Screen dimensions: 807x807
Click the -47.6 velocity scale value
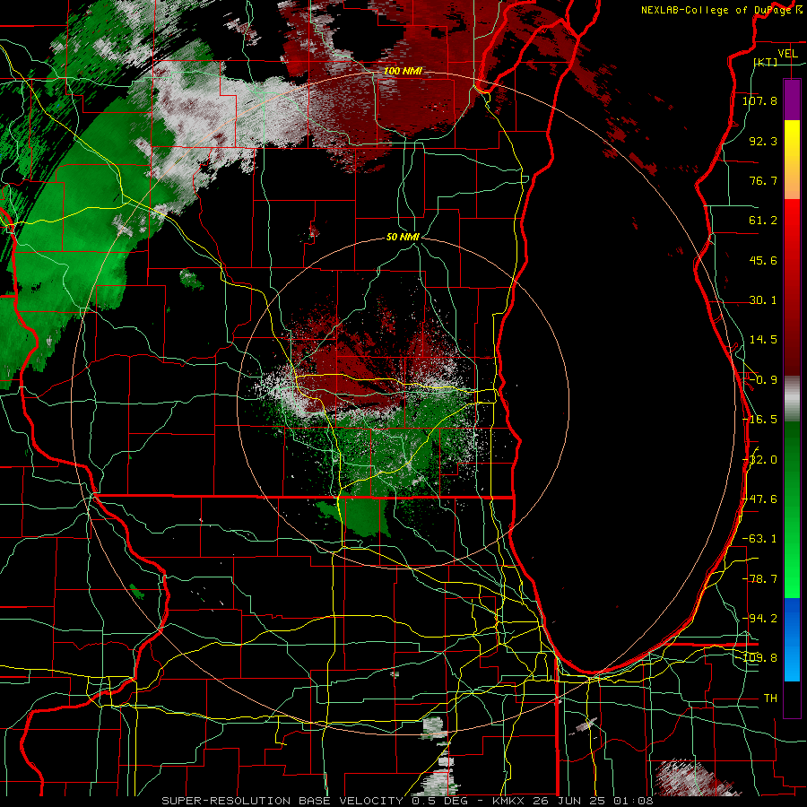pos(759,499)
